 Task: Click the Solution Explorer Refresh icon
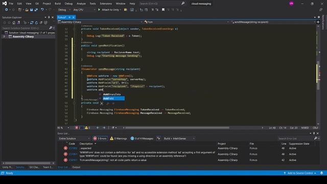[x=36, y=22]
